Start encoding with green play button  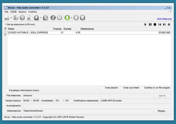pyautogui.click(x=67, y=18)
